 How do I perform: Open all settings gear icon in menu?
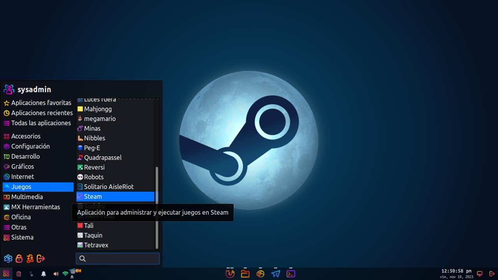8,258
